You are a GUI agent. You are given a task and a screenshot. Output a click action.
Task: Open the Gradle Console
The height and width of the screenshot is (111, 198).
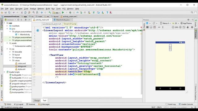pyautogui.click(x=186, y=104)
